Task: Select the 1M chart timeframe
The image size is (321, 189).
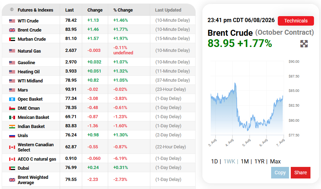Action: [x=245, y=161]
